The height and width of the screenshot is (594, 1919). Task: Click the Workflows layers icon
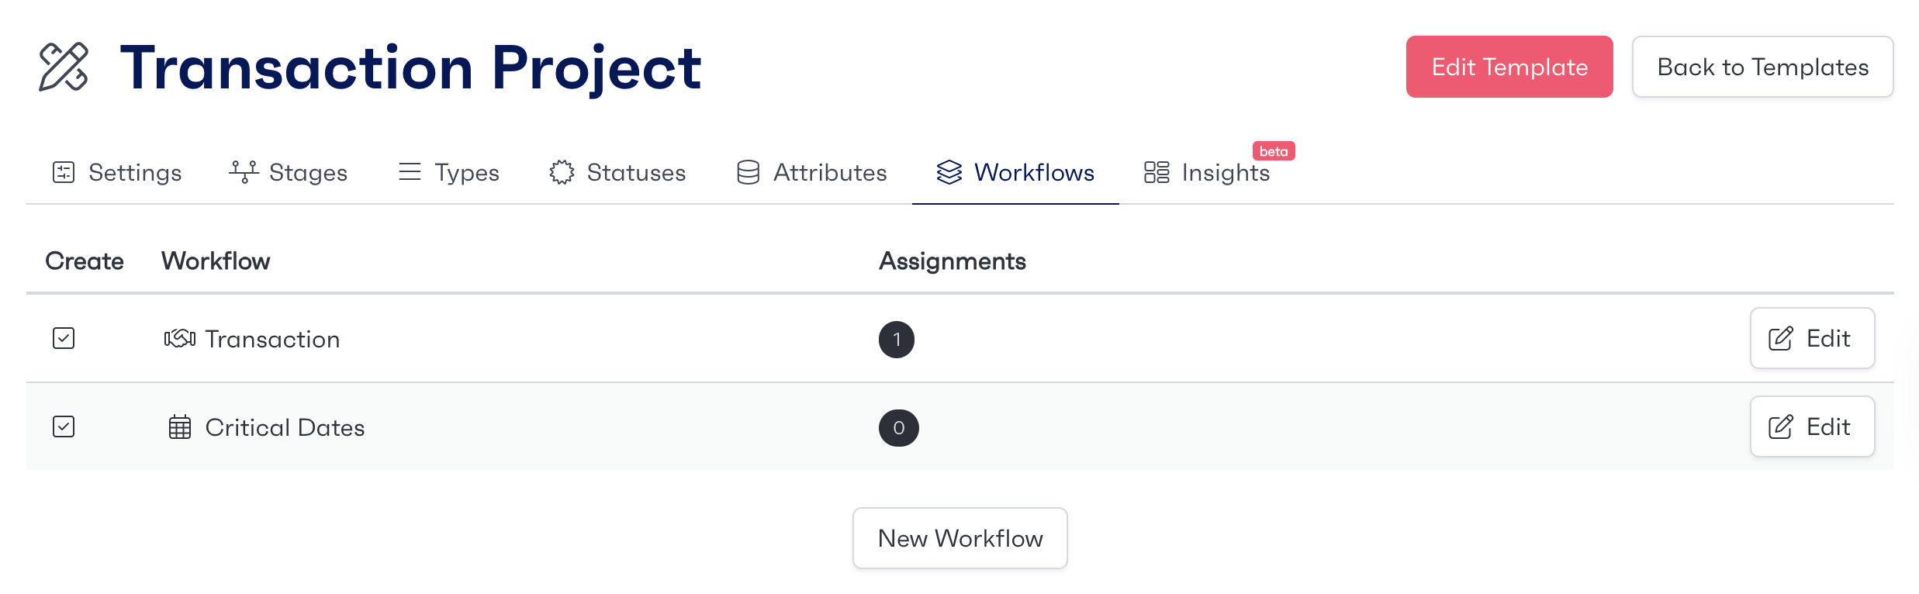949,172
